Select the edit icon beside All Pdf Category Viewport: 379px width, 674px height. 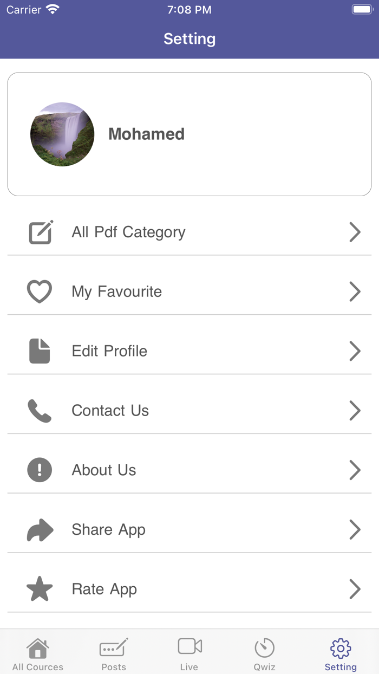[39, 232]
